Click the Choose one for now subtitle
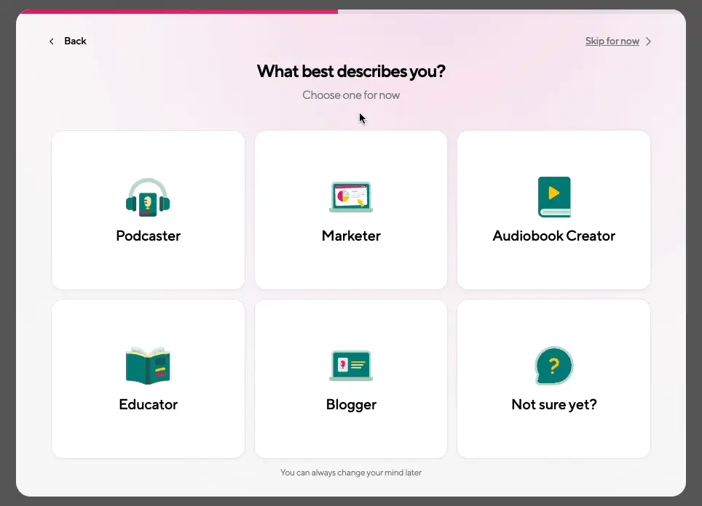 (x=351, y=95)
